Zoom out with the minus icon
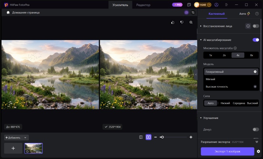 [155, 137]
